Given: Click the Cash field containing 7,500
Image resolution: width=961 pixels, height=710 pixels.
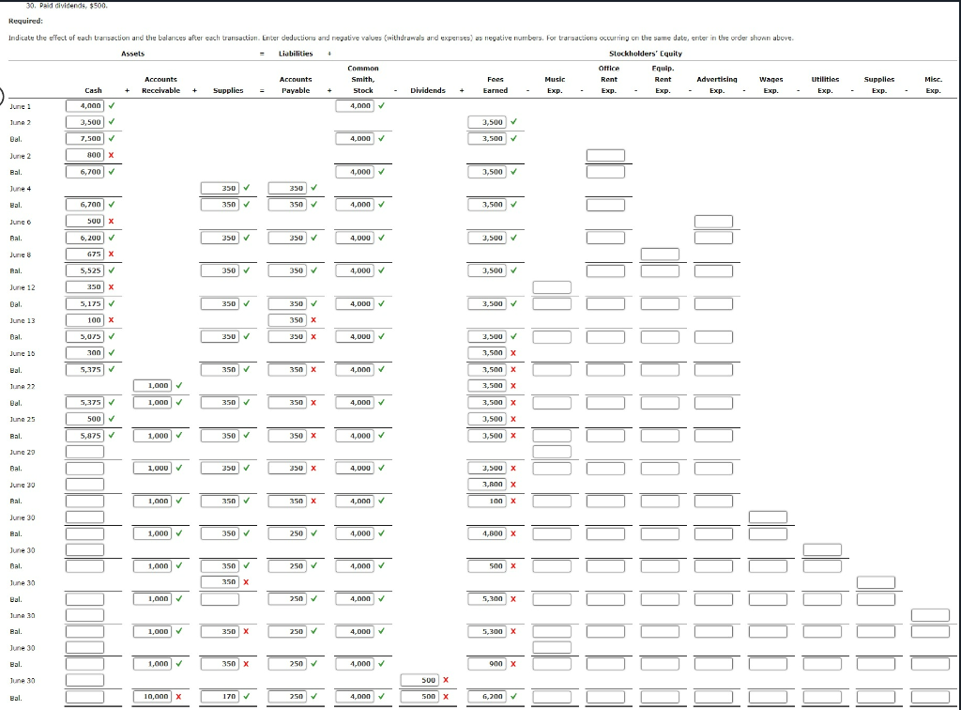Looking at the screenshot, I should click(85, 139).
